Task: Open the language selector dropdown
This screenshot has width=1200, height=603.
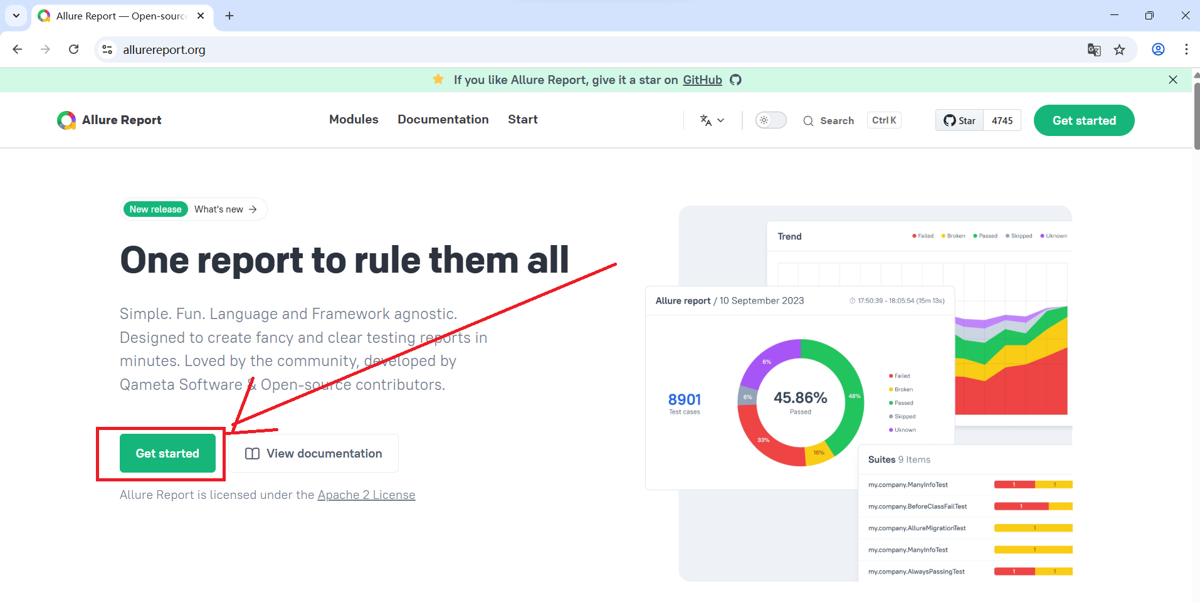Action: (x=712, y=120)
